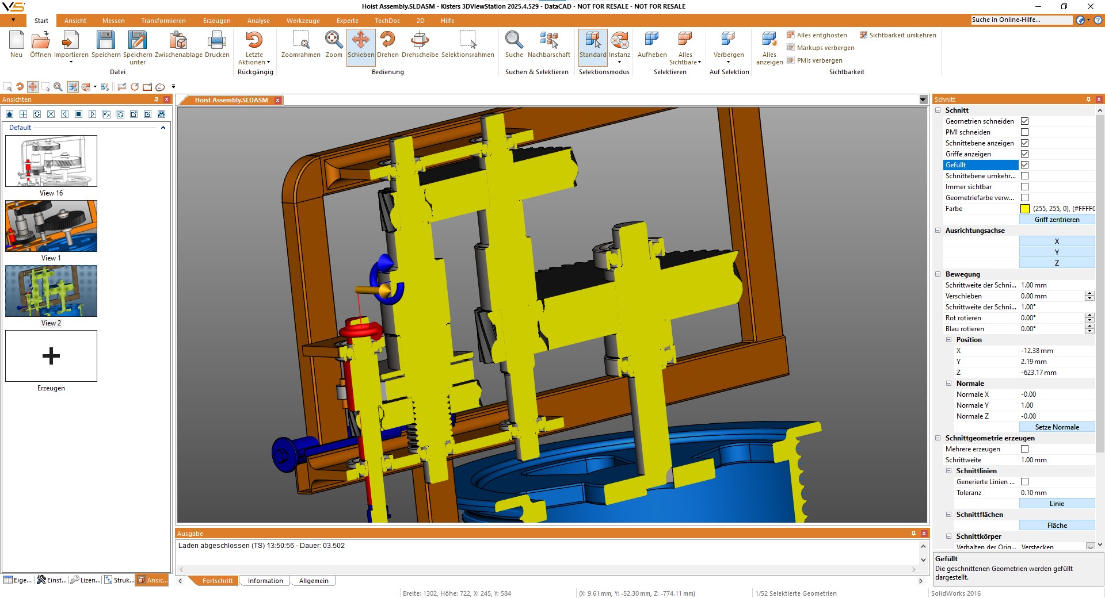This screenshot has height=598, width=1105.
Task: Click the Griff zentrieren button
Action: coord(1057,220)
